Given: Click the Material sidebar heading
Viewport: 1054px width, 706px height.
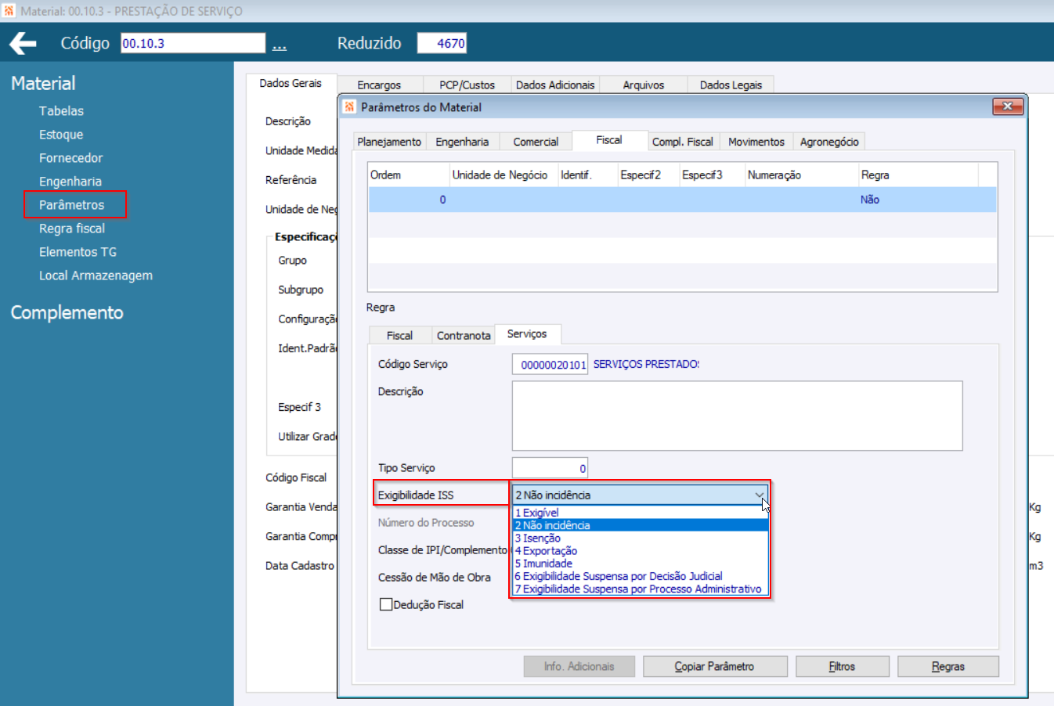Looking at the screenshot, I should pyautogui.click(x=43, y=83).
